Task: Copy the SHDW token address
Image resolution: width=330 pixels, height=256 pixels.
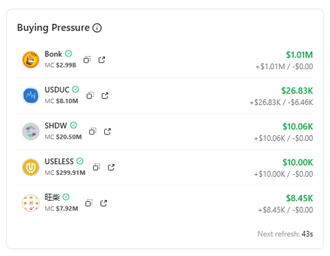Action: (92, 131)
